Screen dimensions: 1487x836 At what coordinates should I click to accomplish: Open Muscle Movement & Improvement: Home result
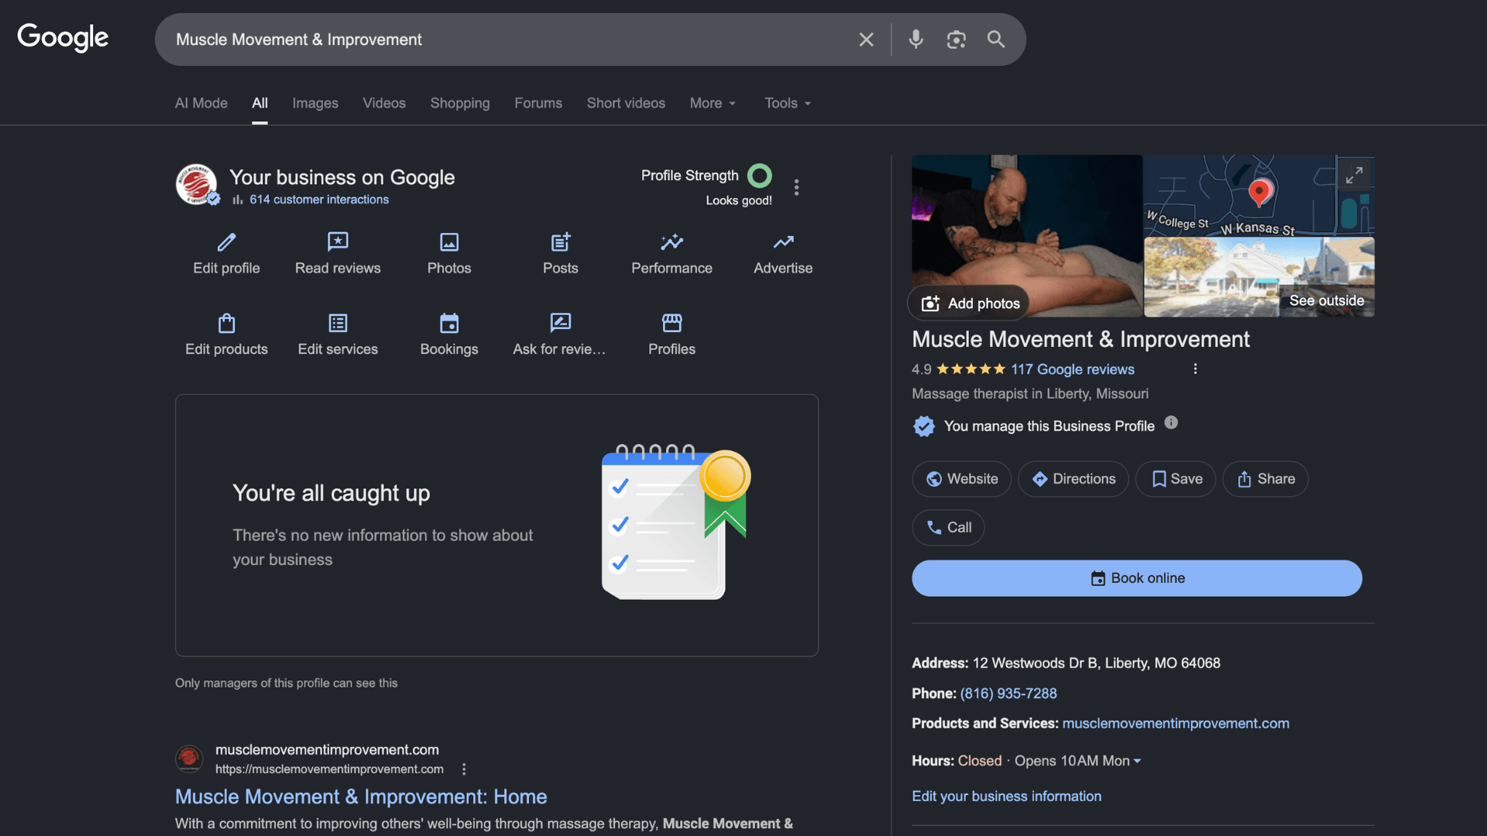click(x=361, y=797)
